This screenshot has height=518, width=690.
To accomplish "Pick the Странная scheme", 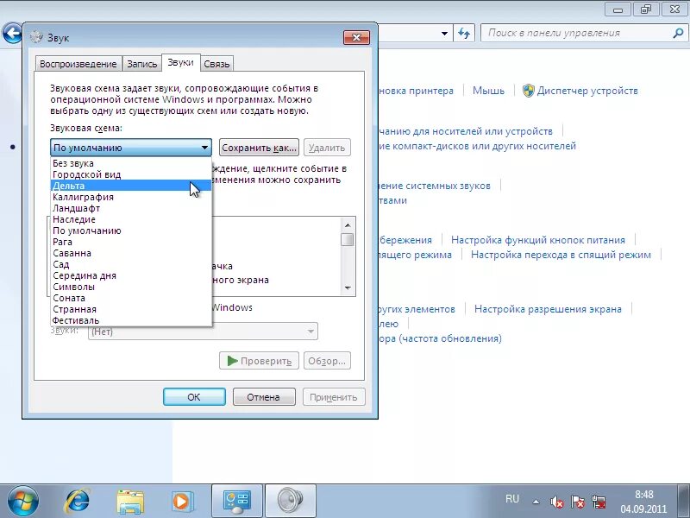I will pos(131,309).
